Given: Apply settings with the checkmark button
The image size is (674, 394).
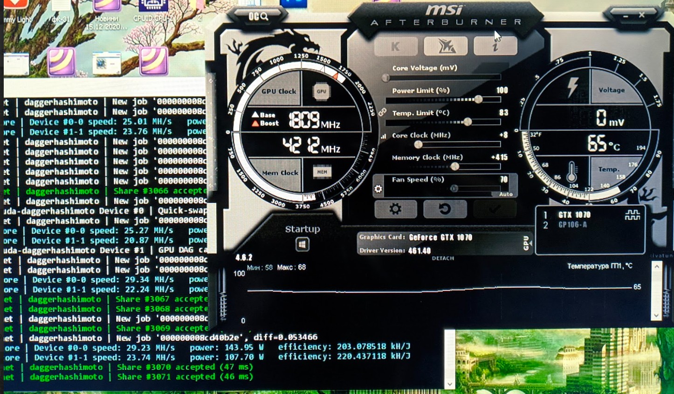Looking at the screenshot, I should click(x=494, y=209).
